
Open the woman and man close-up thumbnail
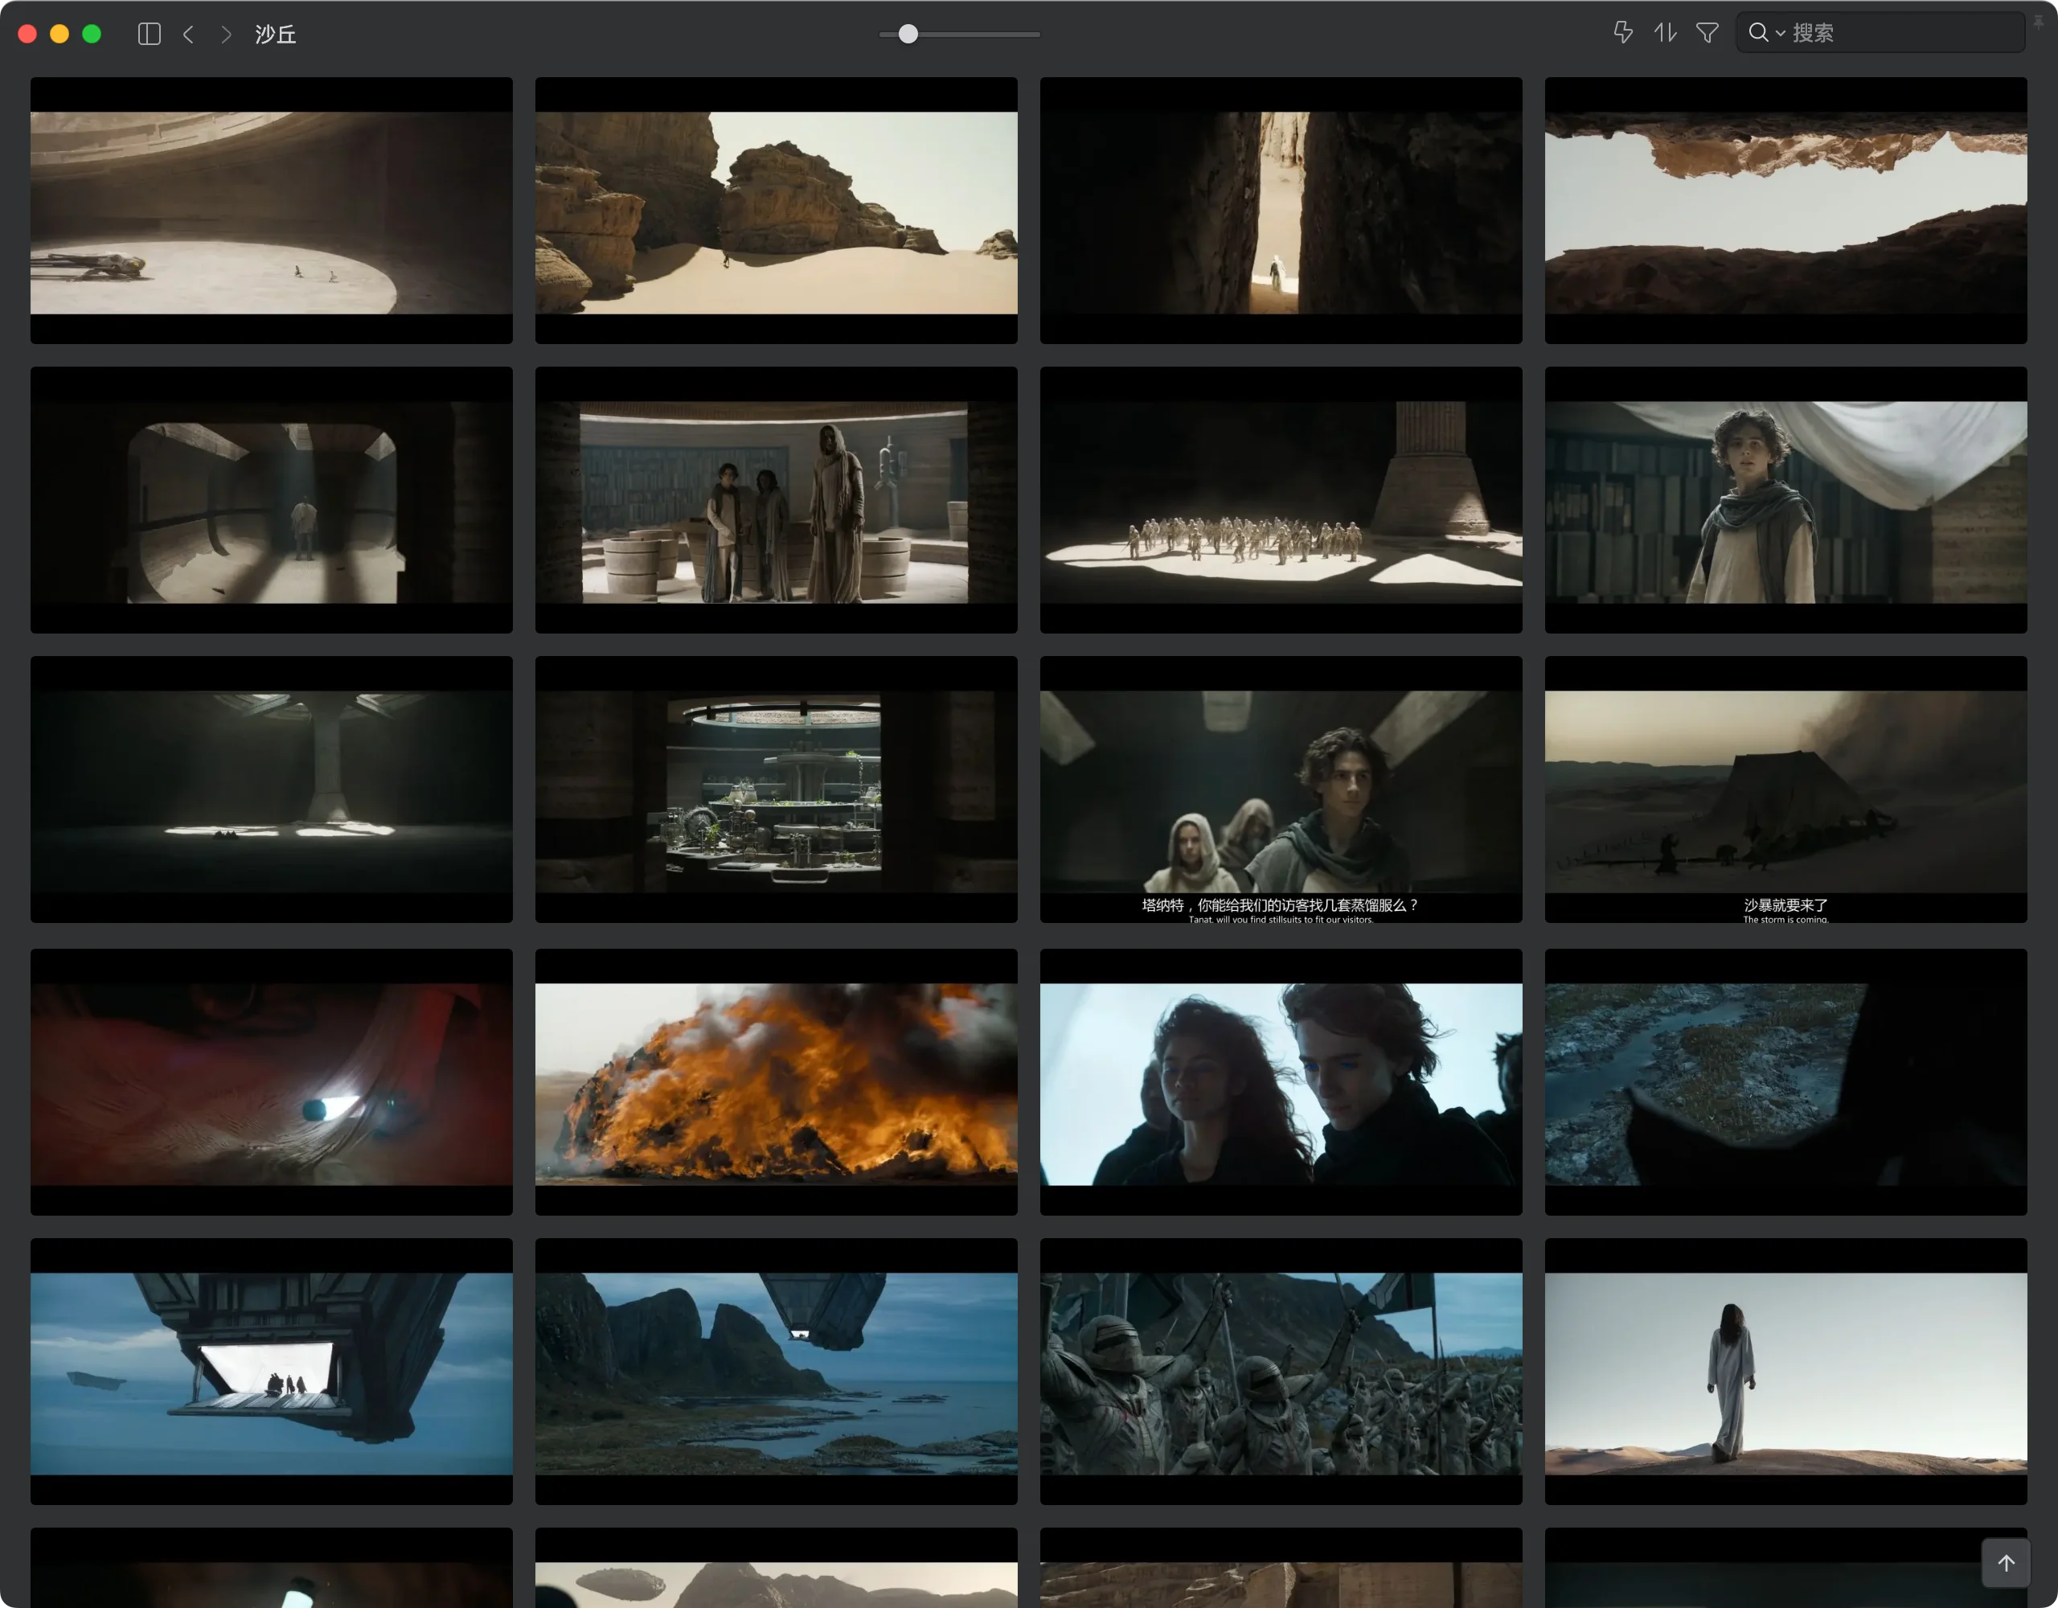click(x=1281, y=1082)
